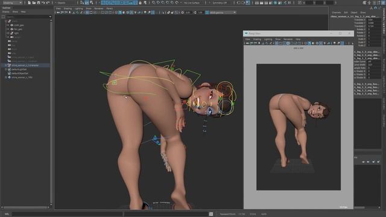Open the Outliner Help menu
The image size is (386, 217).
click(x=23, y=11)
